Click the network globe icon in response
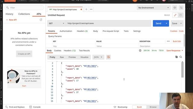Viewport: 193px width, 109px height. 140,51
